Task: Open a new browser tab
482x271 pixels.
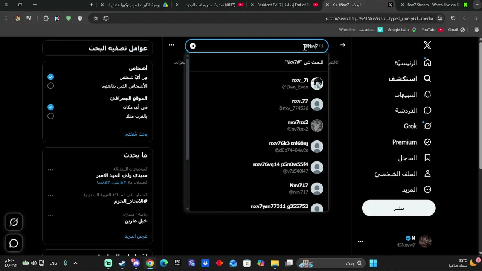Action: (91, 5)
